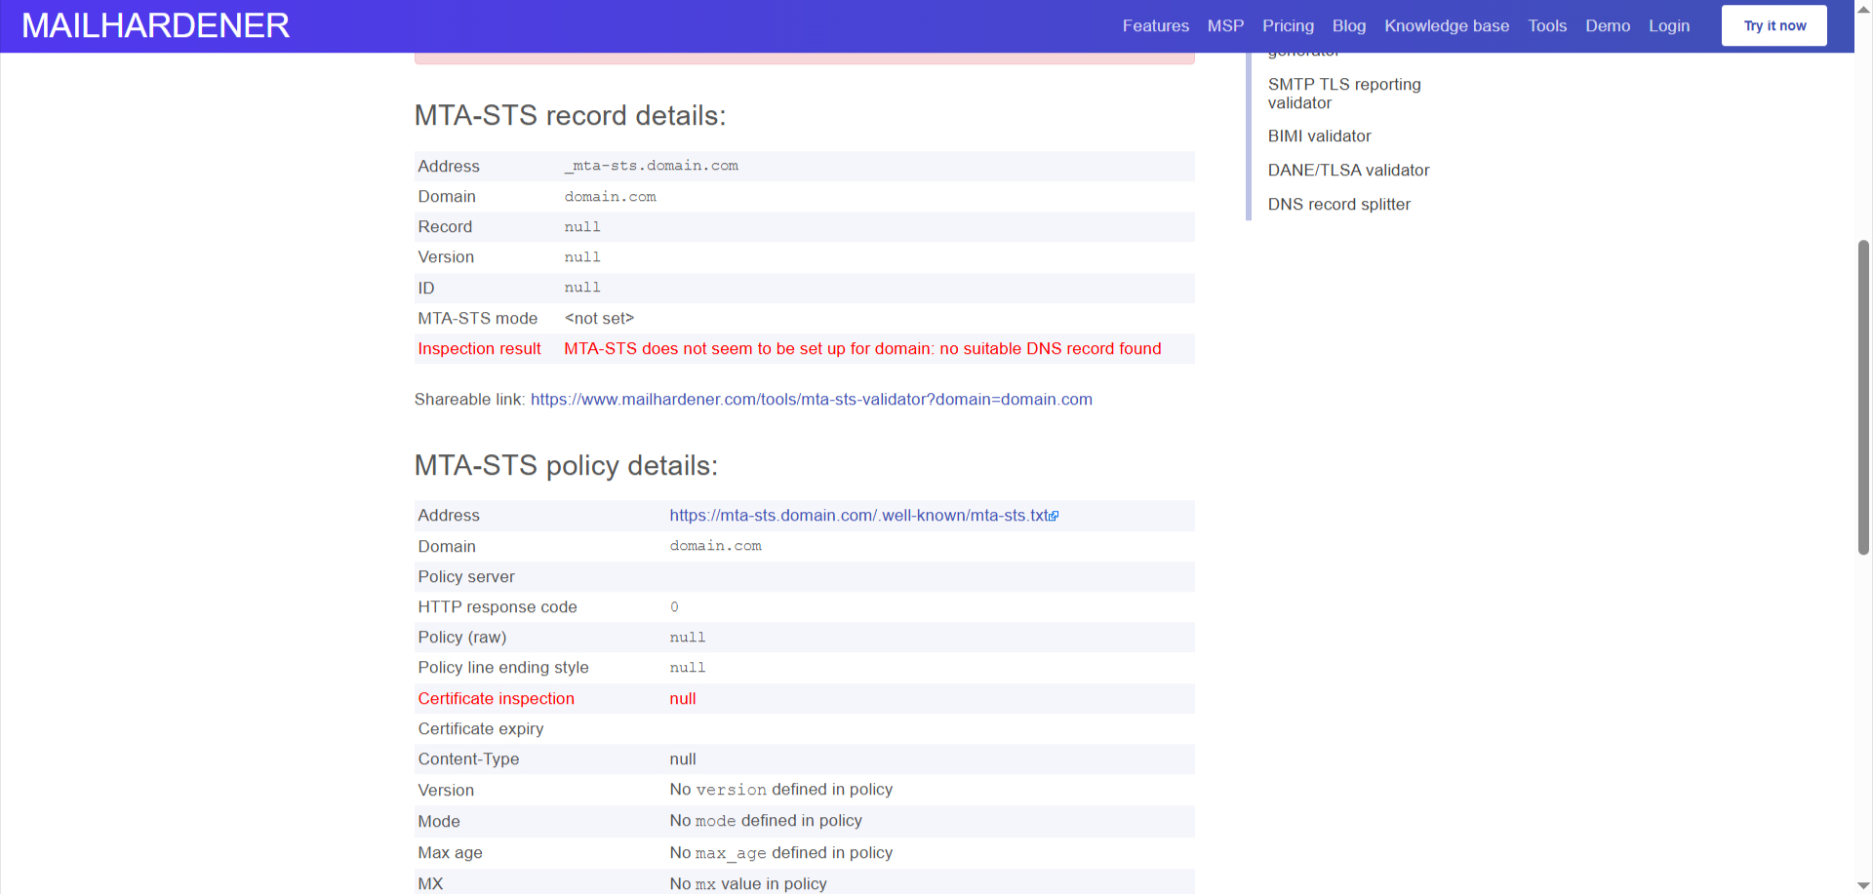Click the Max age row label
Viewport: 1873px width, 894px height.
(x=450, y=853)
